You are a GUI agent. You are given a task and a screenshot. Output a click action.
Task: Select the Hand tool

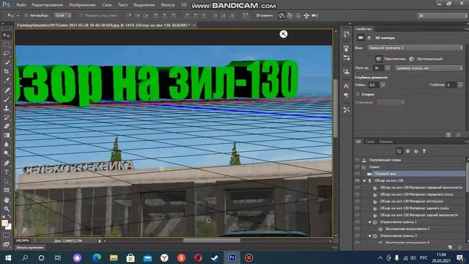click(x=7, y=199)
